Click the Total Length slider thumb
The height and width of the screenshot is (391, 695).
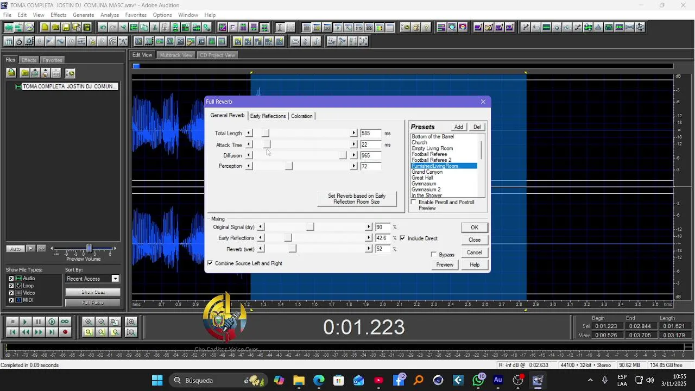tap(265, 133)
